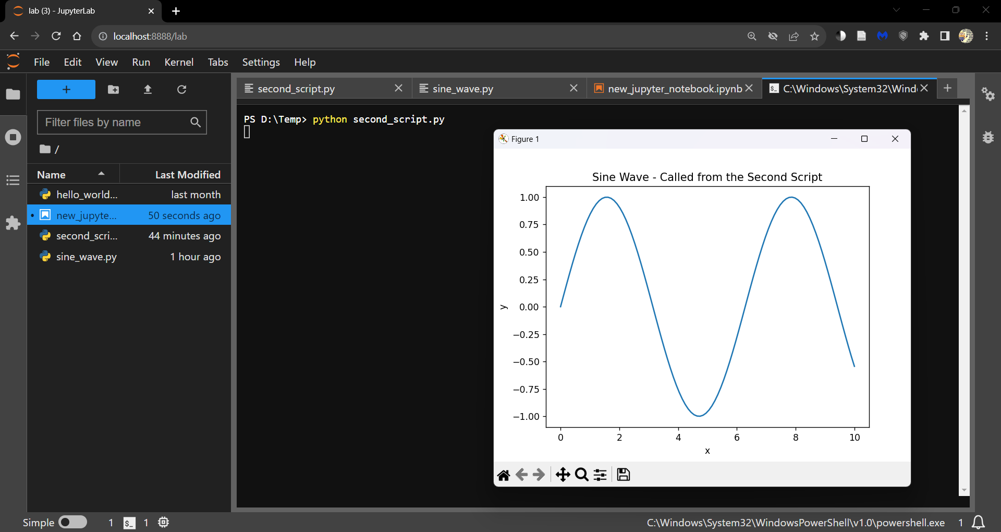Toggle Simple interface mode in the status bar
Viewport: 1001px width, 532px height.
pyautogui.click(x=72, y=522)
